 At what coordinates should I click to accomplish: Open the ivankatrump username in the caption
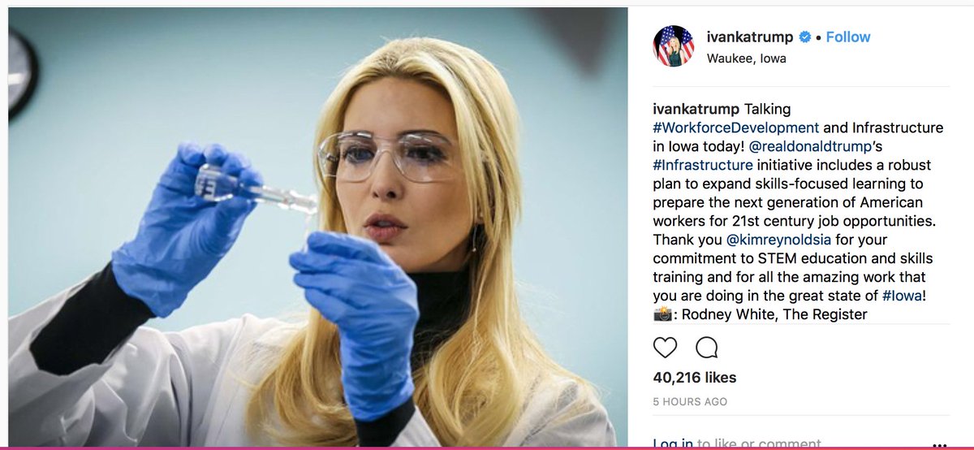[696, 109]
